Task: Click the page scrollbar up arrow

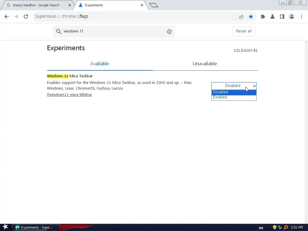Action: click(306, 42)
